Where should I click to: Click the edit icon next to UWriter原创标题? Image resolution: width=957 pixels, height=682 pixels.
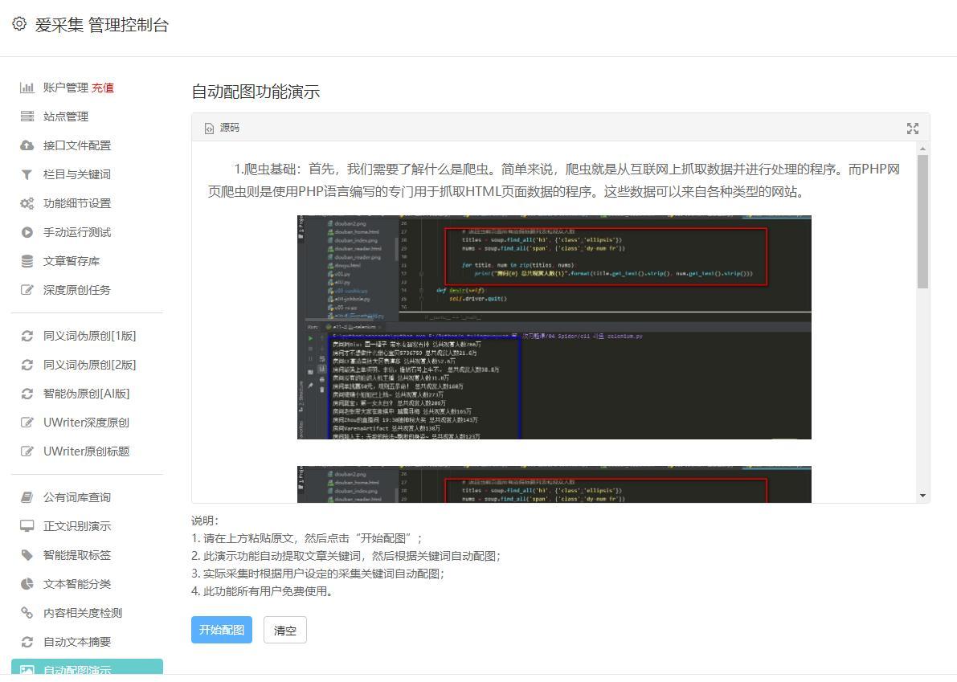[27, 451]
